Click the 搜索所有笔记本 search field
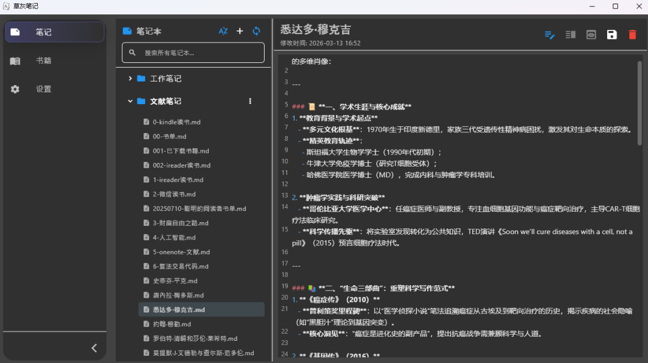 coord(193,53)
